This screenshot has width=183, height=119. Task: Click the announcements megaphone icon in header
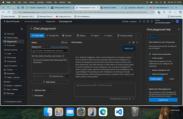pyautogui.click(x=144, y=21)
